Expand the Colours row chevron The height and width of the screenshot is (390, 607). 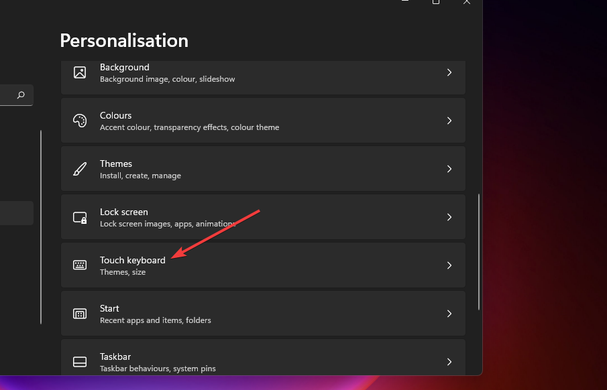[449, 121]
